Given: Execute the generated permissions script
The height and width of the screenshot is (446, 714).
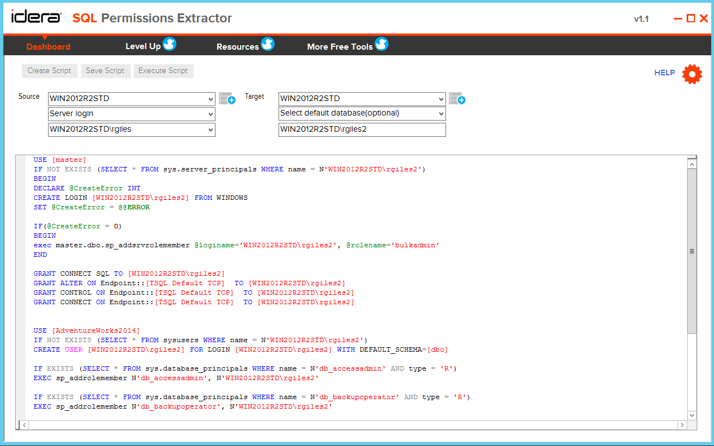Looking at the screenshot, I should 163,71.
